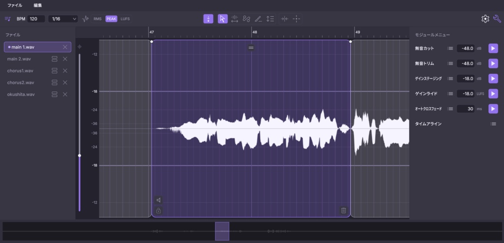Select PEAK metering mode
The height and width of the screenshot is (243, 504).
(111, 19)
